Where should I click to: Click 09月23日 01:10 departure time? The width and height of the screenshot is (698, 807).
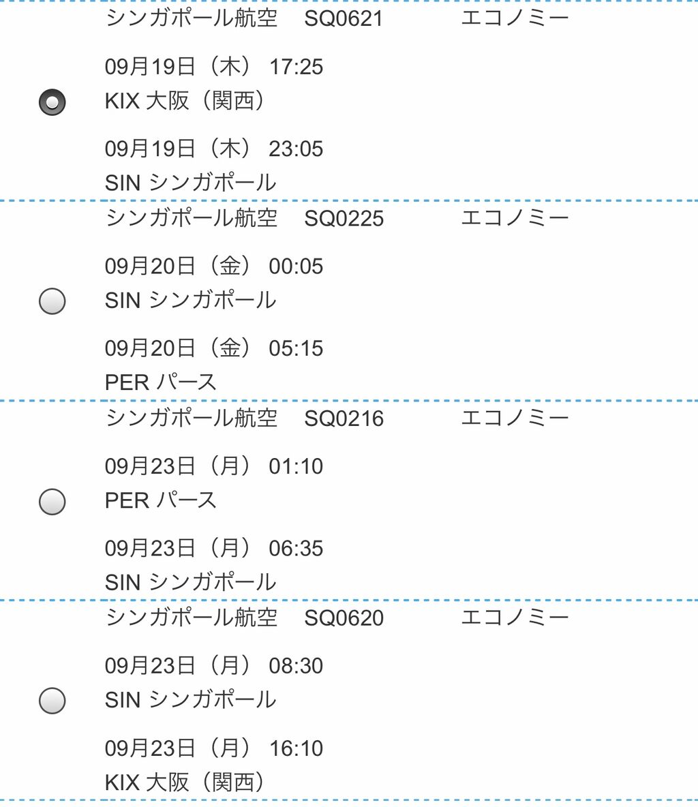click(213, 466)
